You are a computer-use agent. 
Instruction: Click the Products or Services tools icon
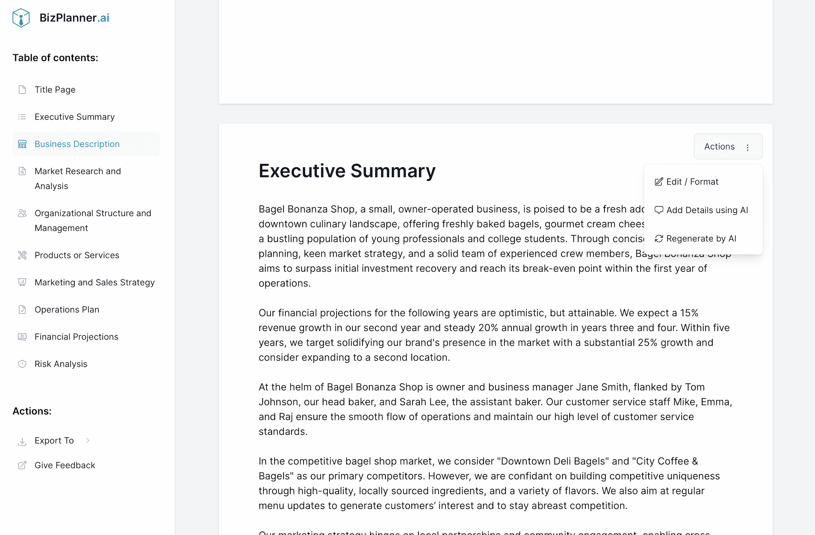tap(22, 255)
